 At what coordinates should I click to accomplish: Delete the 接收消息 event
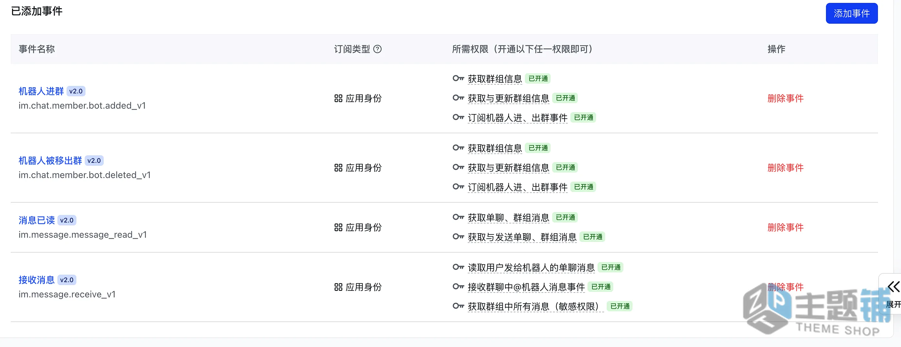click(x=785, y=287)
